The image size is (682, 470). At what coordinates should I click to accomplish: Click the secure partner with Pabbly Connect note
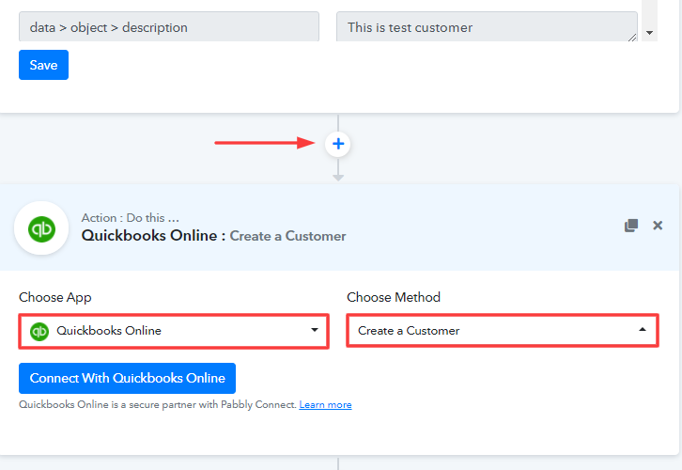(158, 405)
